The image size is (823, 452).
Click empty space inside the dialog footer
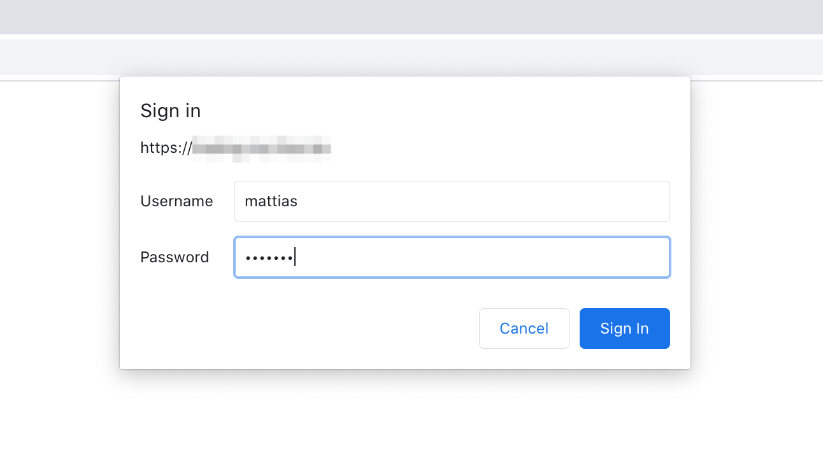click(x=318, y=328)
